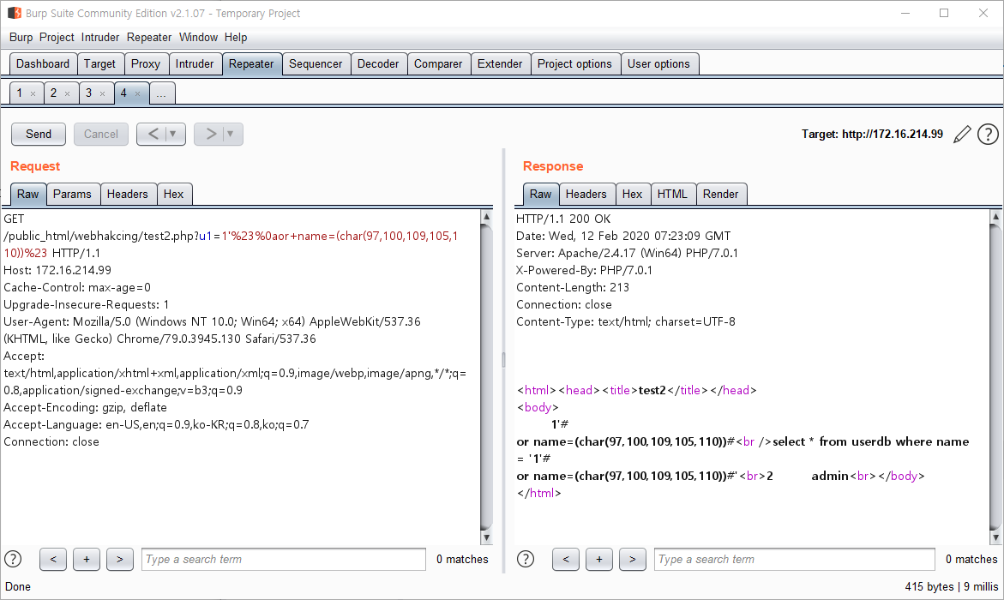Screen dimensions: 1004x600
Task: Show request Hex view
Action: point(173,194)
